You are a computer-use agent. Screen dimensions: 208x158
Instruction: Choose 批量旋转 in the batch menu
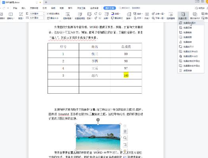(191, 42)
